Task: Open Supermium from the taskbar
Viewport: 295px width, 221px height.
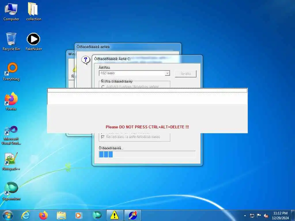Action: (97, 215)
